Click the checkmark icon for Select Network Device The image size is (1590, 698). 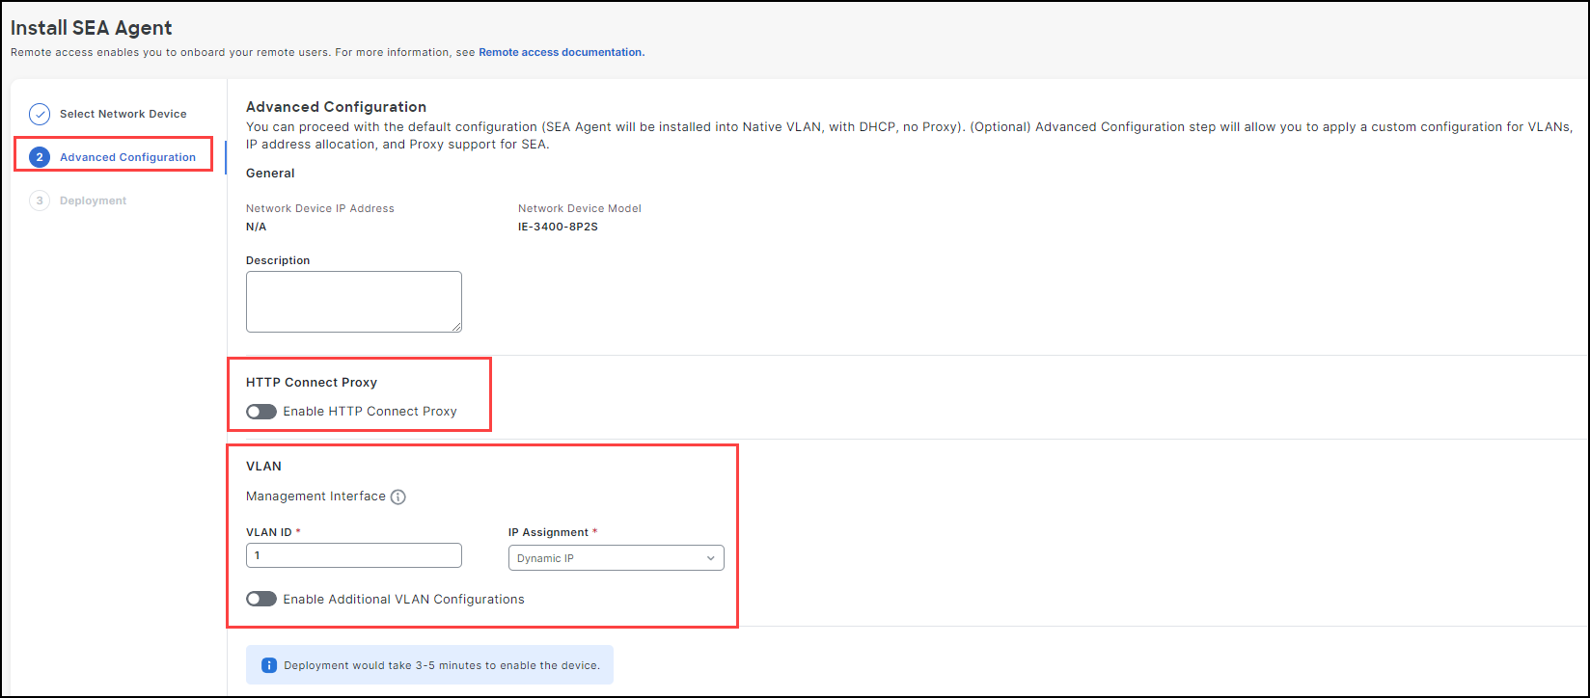(40, 115)
